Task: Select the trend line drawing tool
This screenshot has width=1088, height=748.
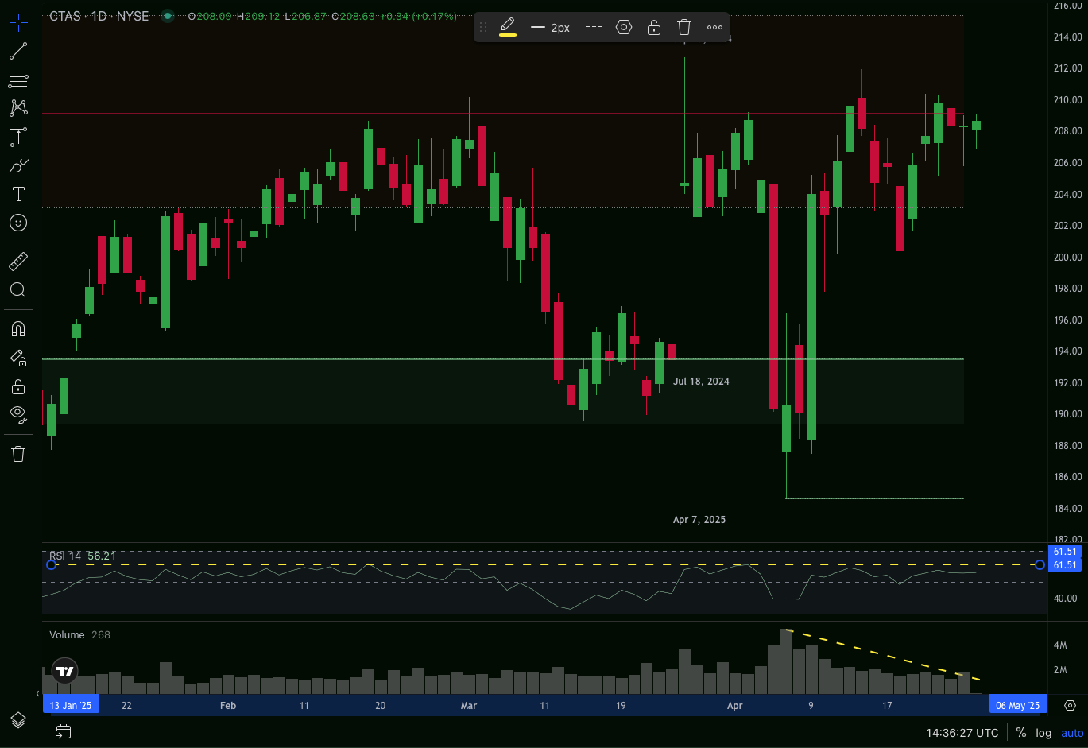Action: (18, 52)
